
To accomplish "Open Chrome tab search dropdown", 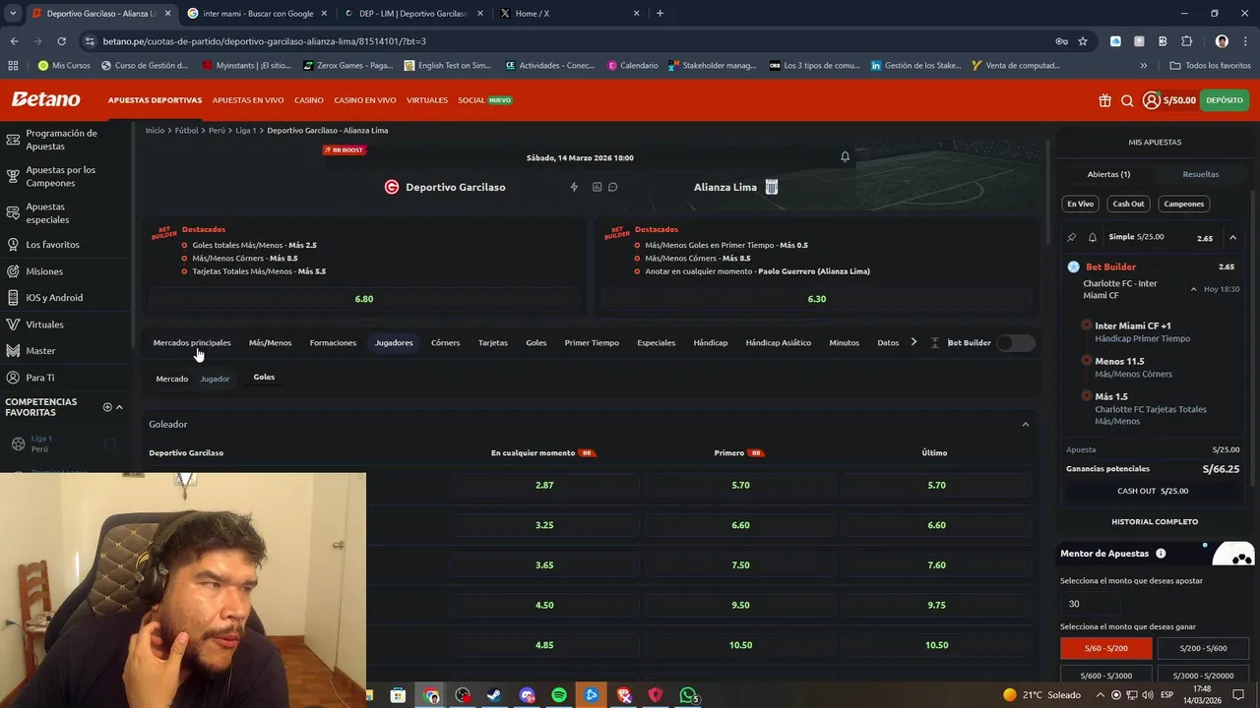I will point(13,14).
